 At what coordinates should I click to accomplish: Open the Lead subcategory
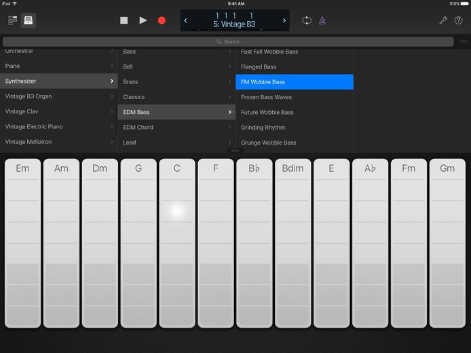[176, 143]
